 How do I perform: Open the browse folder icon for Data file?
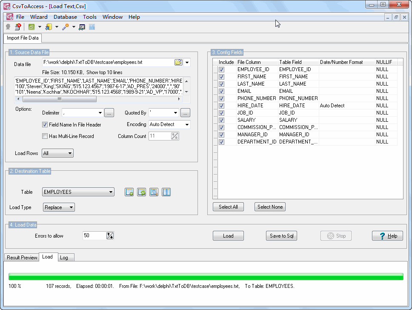(x=178, y=62)
